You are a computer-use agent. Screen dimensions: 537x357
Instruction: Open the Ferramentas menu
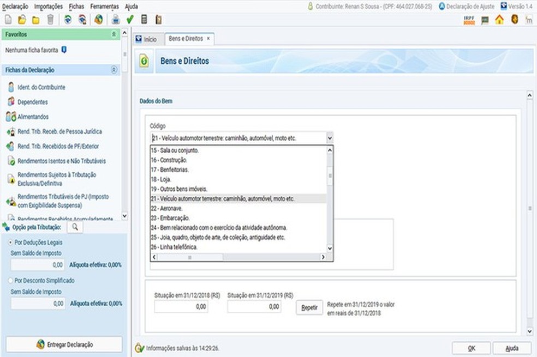[104, 6]
